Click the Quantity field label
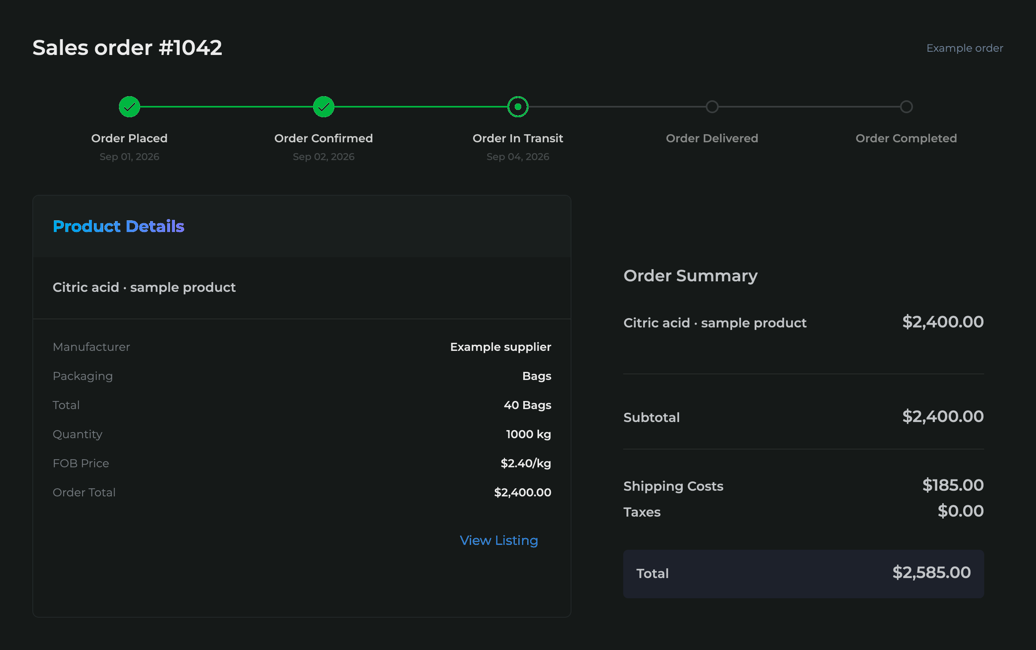1036x650 pixels. tap(77, 434)
